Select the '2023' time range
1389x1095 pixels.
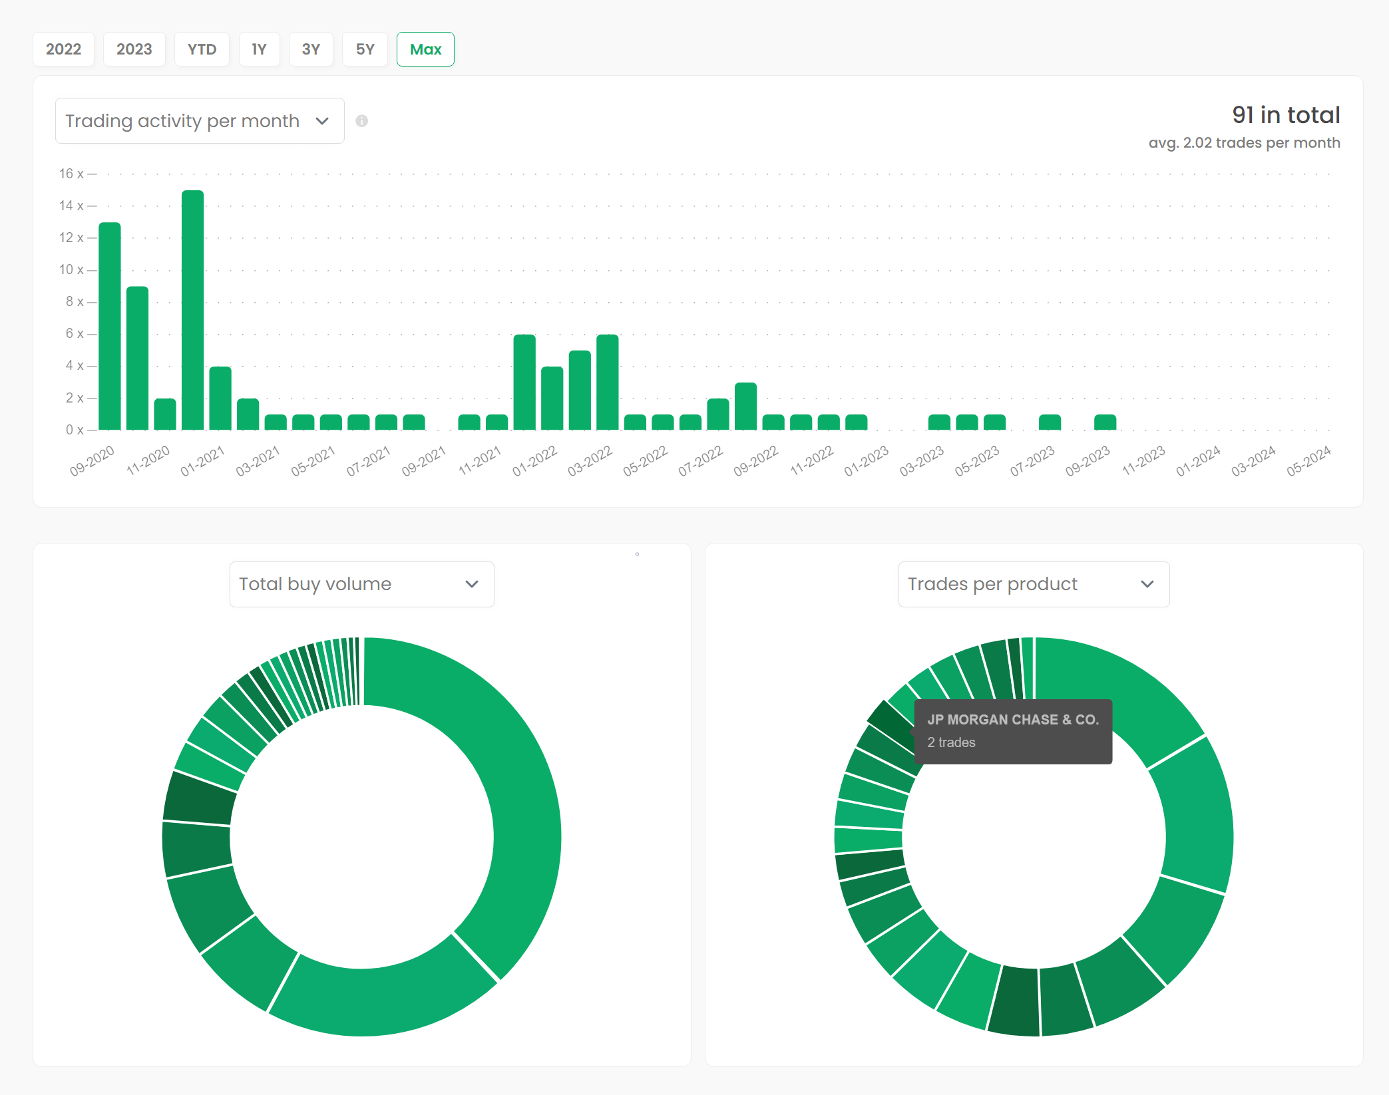pos(134,49)
